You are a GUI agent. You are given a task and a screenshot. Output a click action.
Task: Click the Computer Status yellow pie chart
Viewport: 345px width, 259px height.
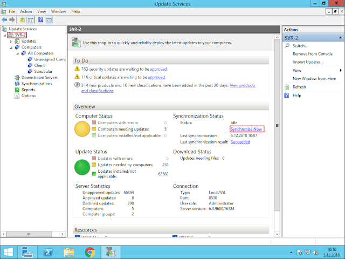82,129
